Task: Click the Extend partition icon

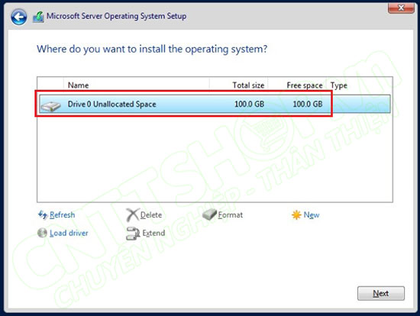Action: click(x=133, y=234)
